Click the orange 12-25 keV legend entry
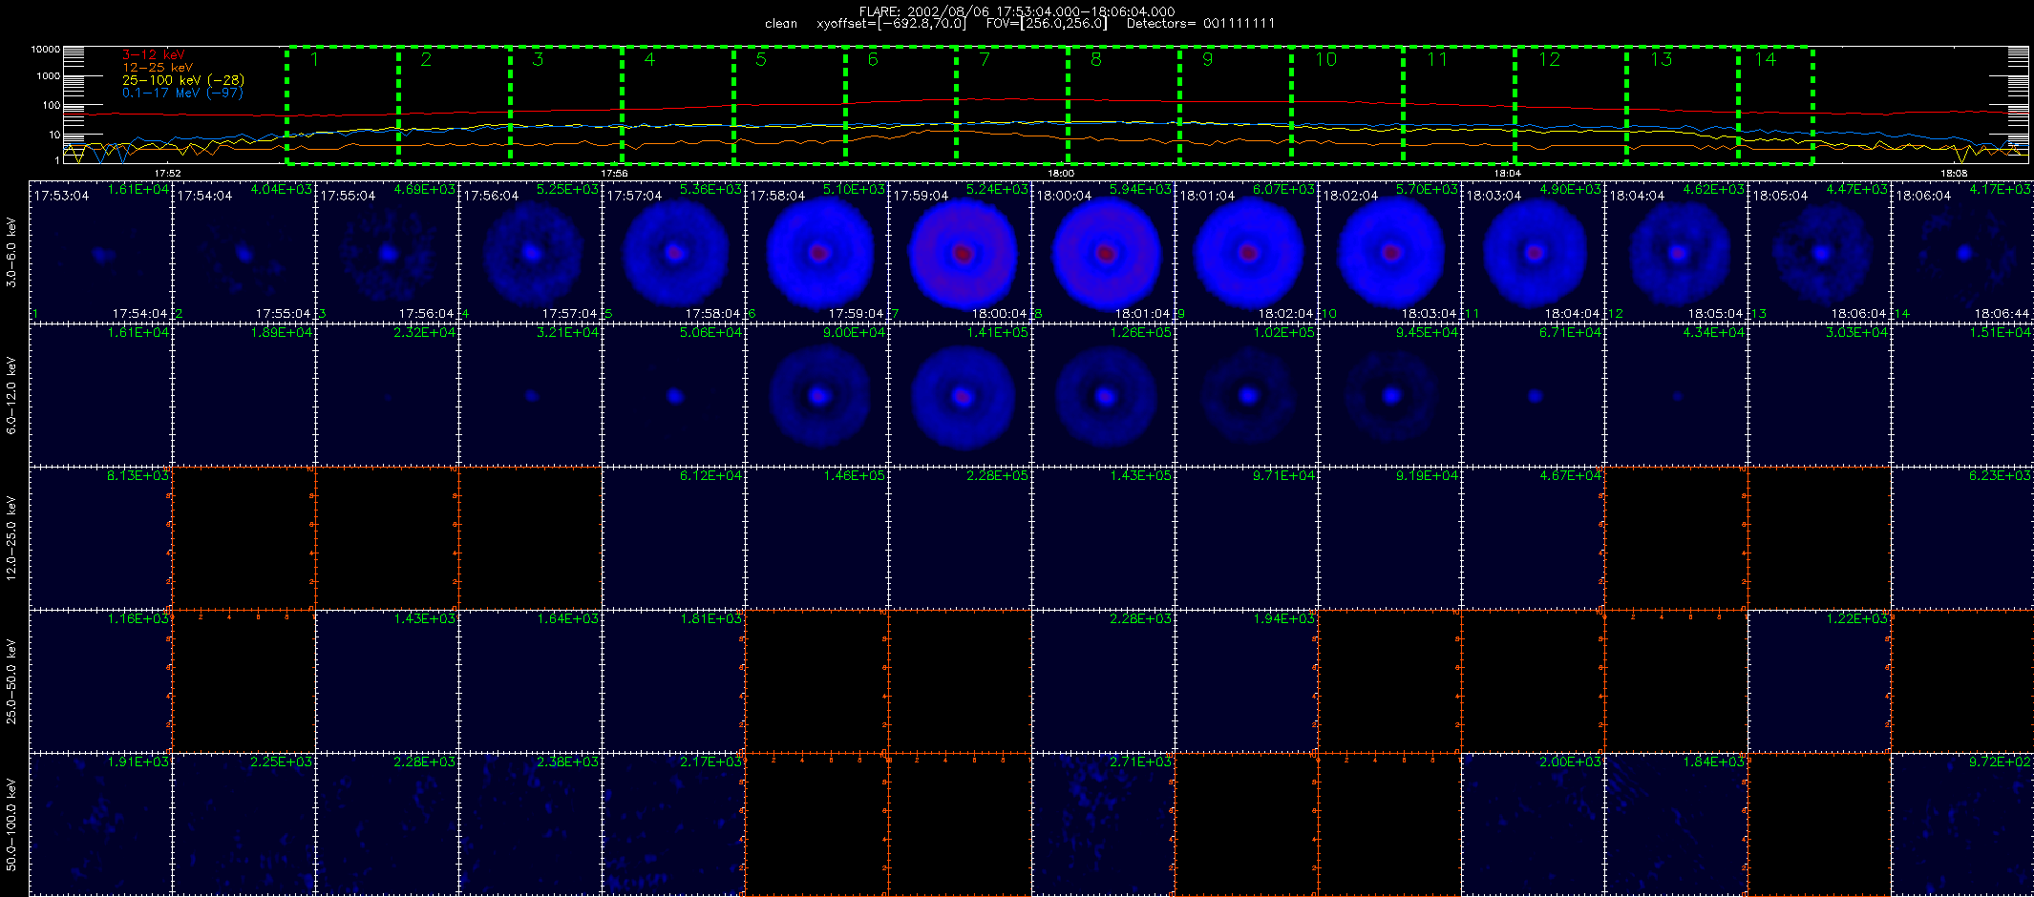 158,68
